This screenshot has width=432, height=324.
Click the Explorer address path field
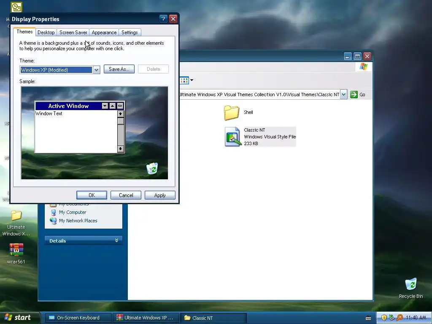(x=259, y=94)
